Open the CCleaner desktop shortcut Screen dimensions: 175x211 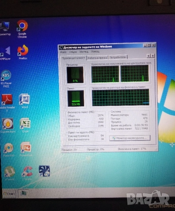coord(27,173)
